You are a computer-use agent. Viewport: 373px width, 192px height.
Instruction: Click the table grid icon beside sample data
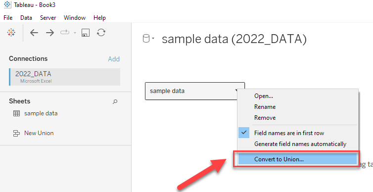(16, 113)
